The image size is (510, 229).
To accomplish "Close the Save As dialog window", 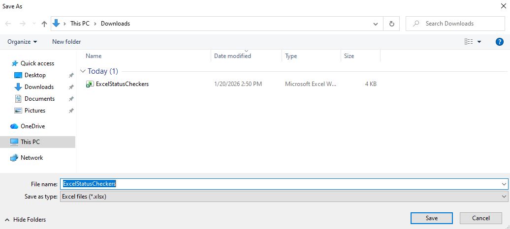I will (503, 6).
